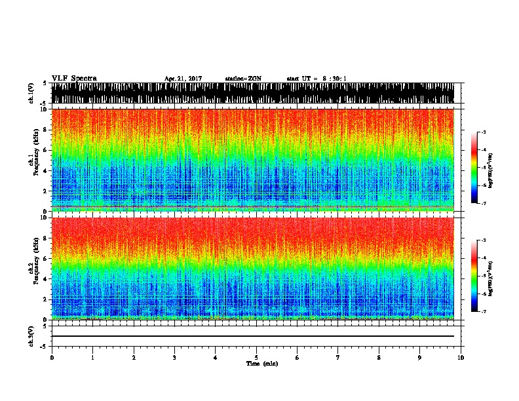Click the ch.1 color bar log(PSD) unit label

click(490, 170)
